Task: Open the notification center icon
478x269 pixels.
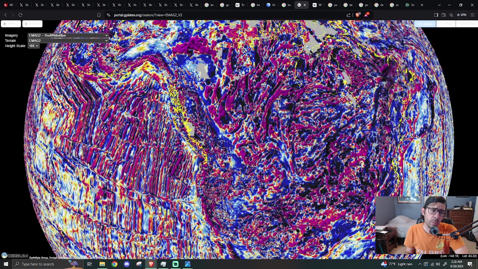Action: pos(470,264)
